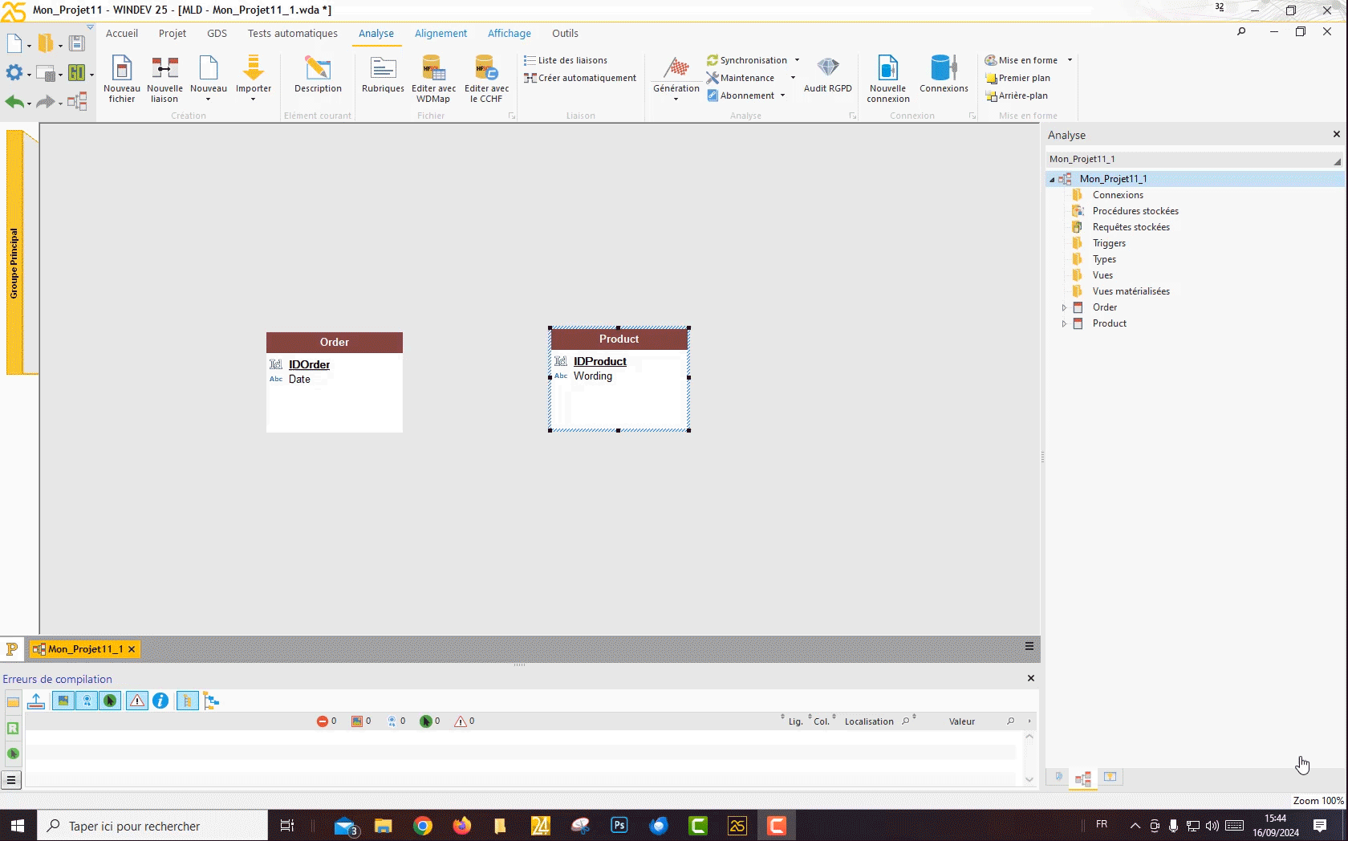The width and height of the screenshot is (1348, 841).
Task: Select the Order table header
Action: 335,343
